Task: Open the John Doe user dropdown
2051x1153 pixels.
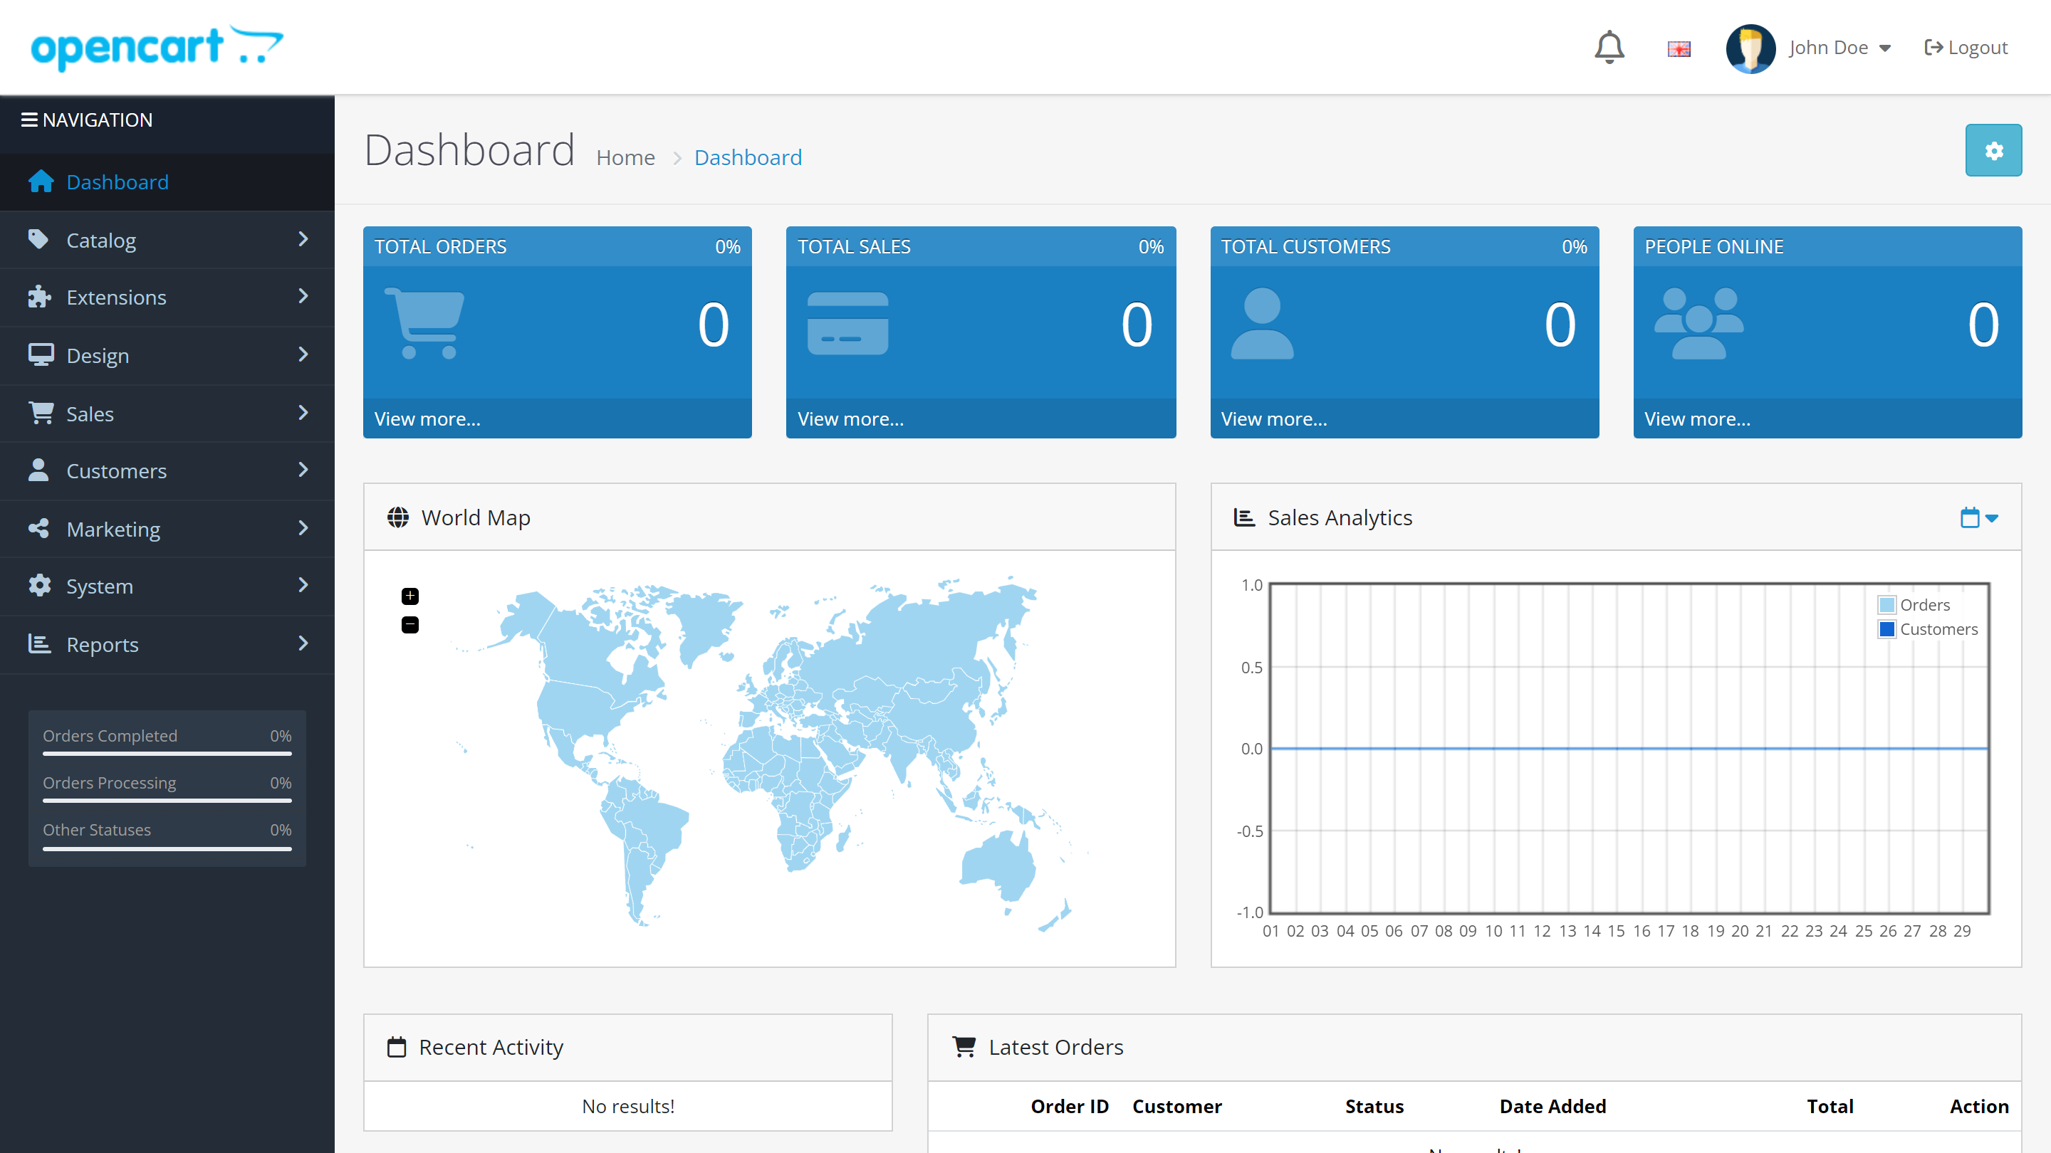Action: [1839, 48]
